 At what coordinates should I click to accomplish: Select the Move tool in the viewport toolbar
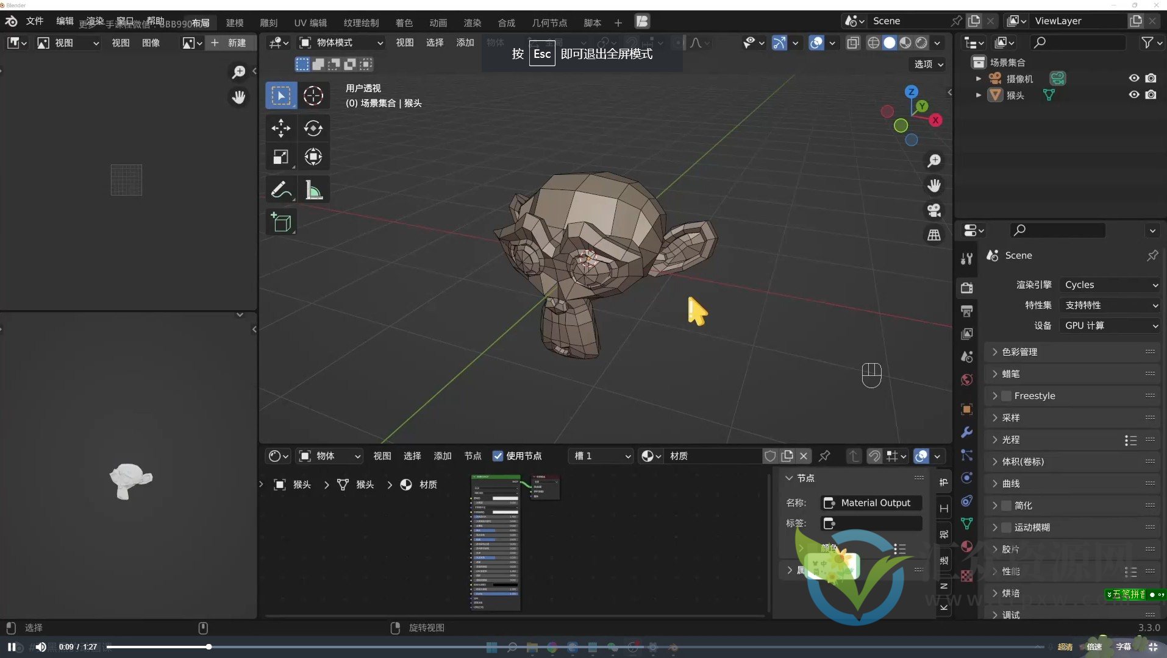[280, 128]
